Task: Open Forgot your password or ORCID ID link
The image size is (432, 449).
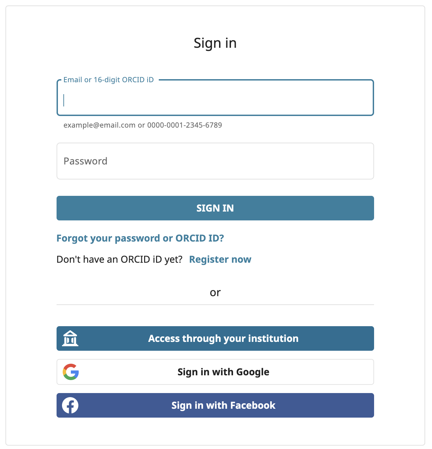Action: 140,238
